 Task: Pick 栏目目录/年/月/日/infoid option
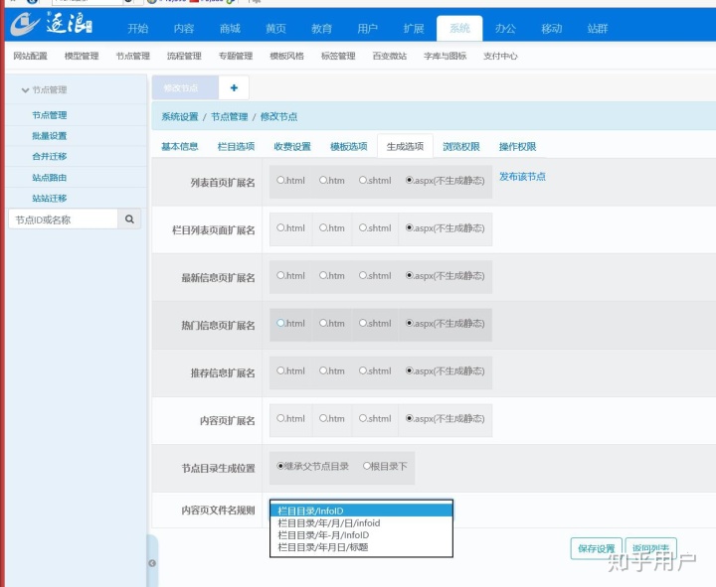[x=361, y=523]
